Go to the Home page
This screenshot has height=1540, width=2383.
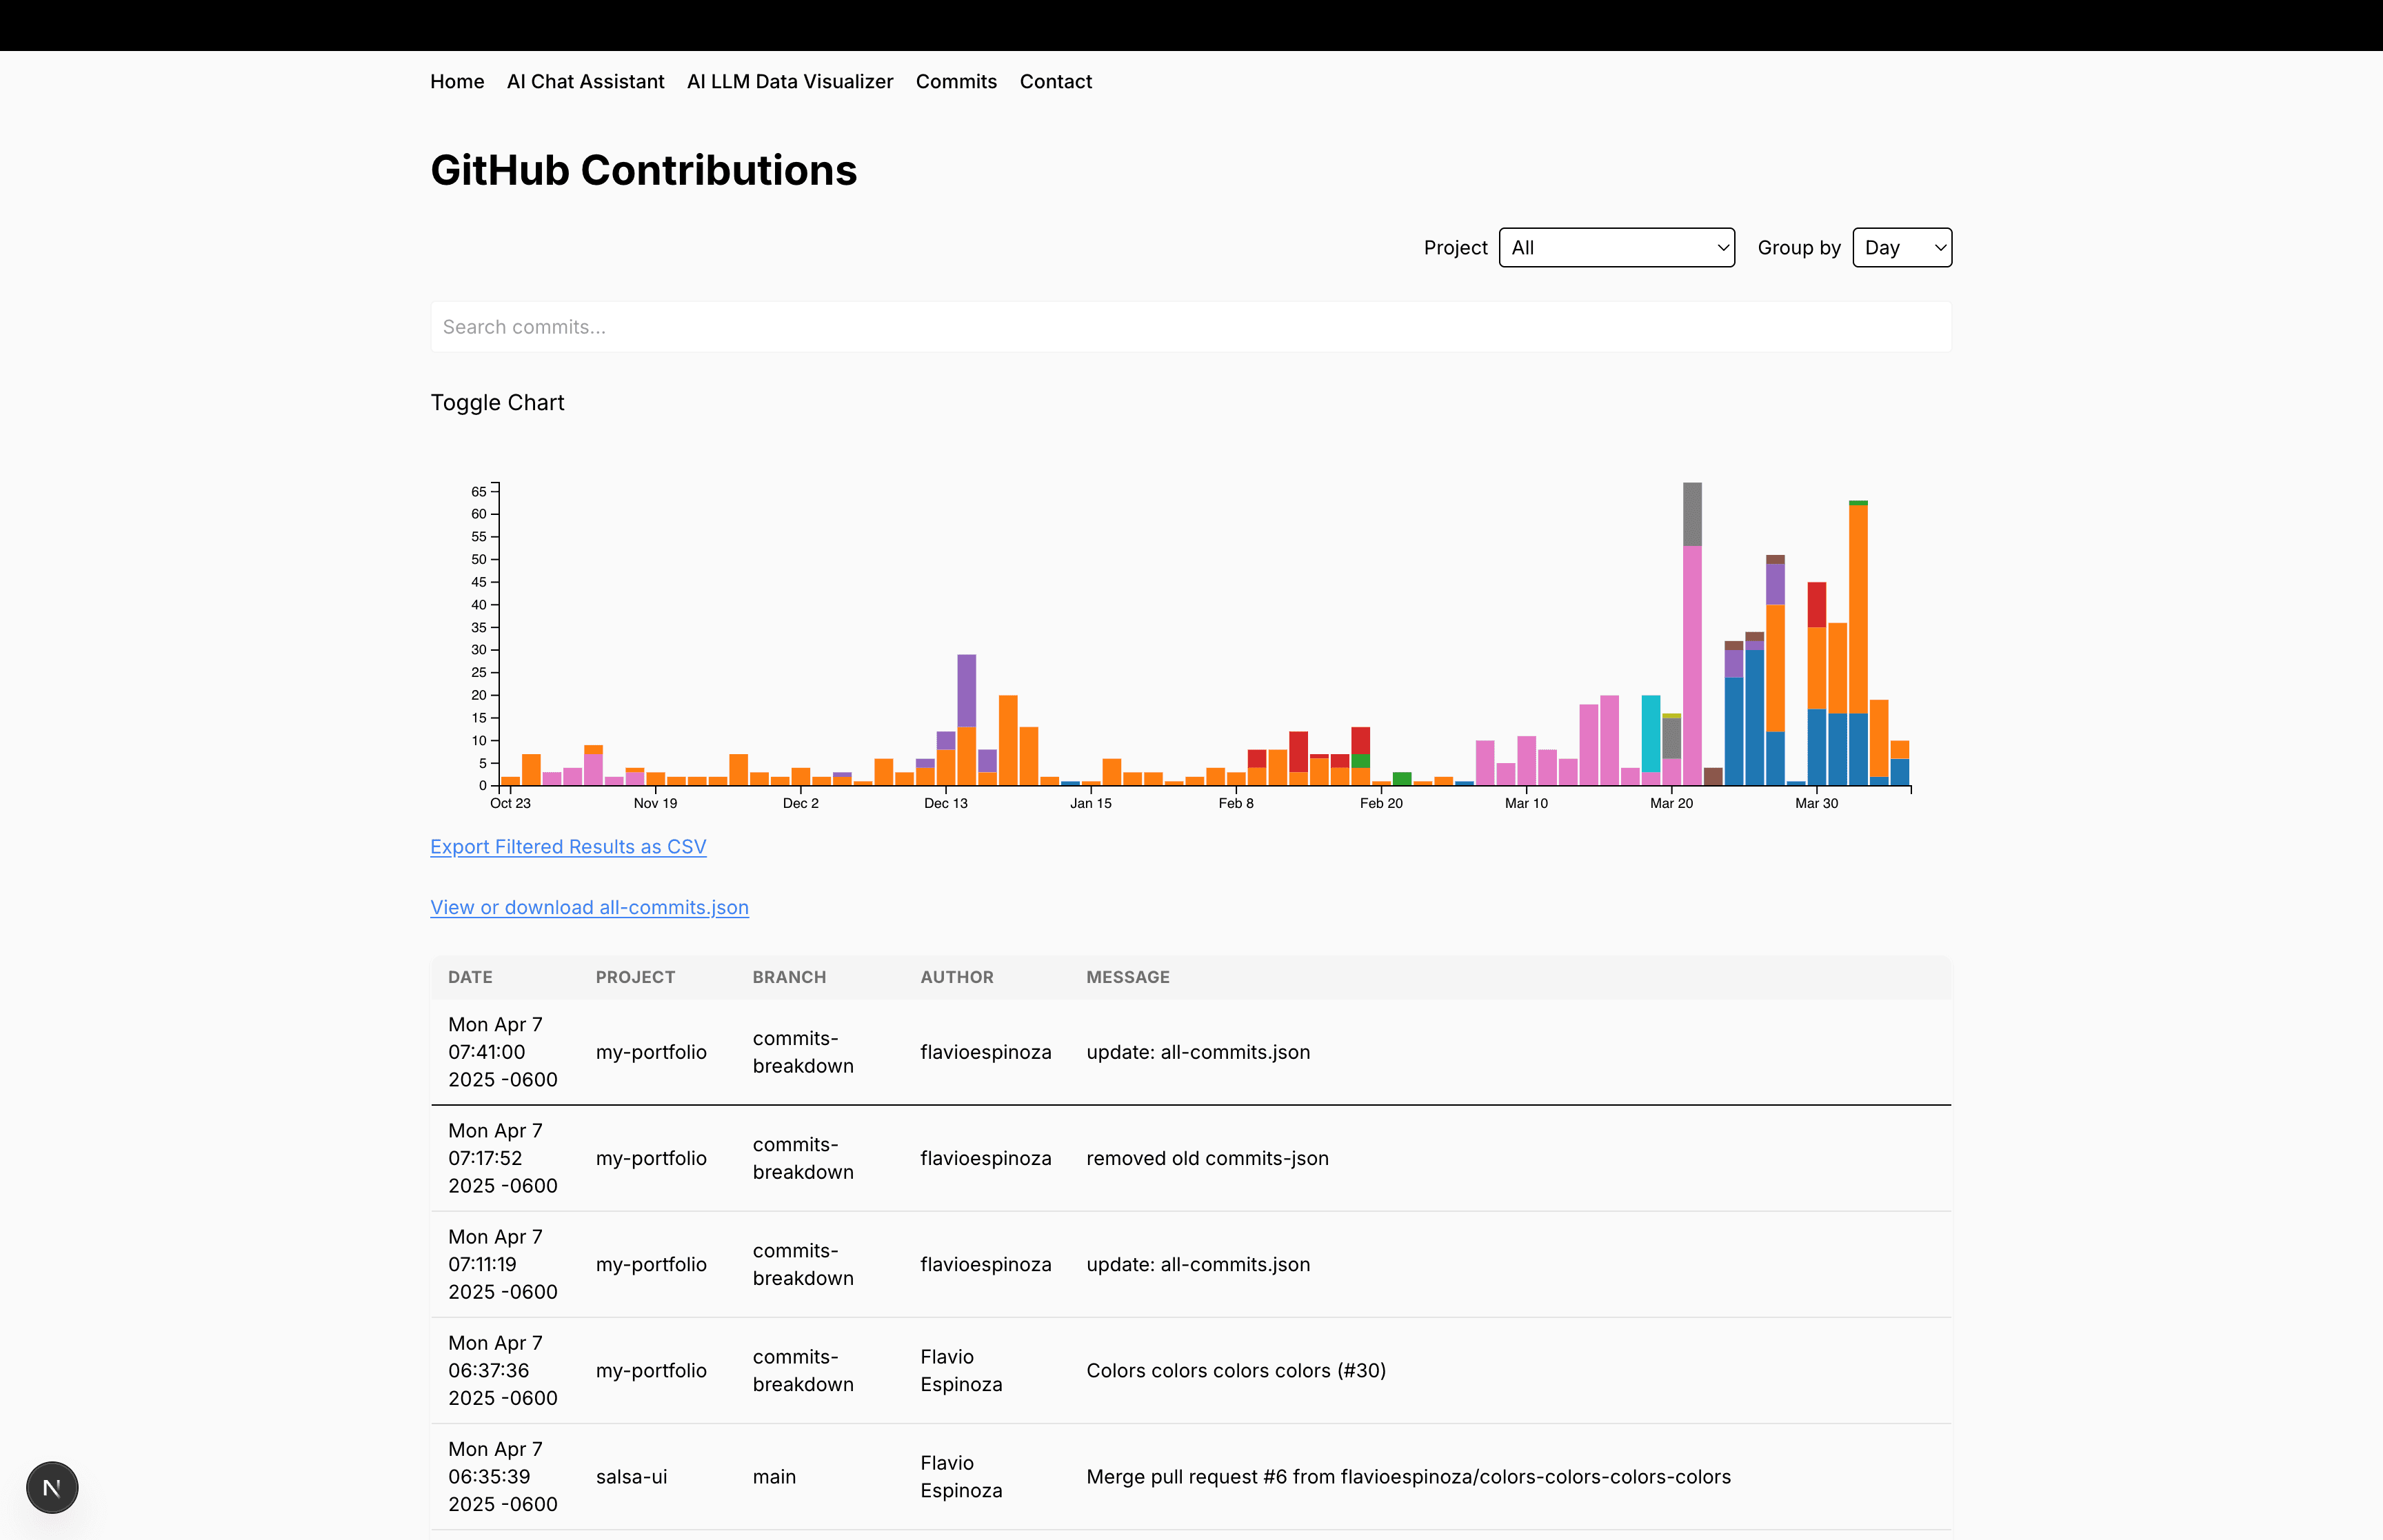point(457,82)
